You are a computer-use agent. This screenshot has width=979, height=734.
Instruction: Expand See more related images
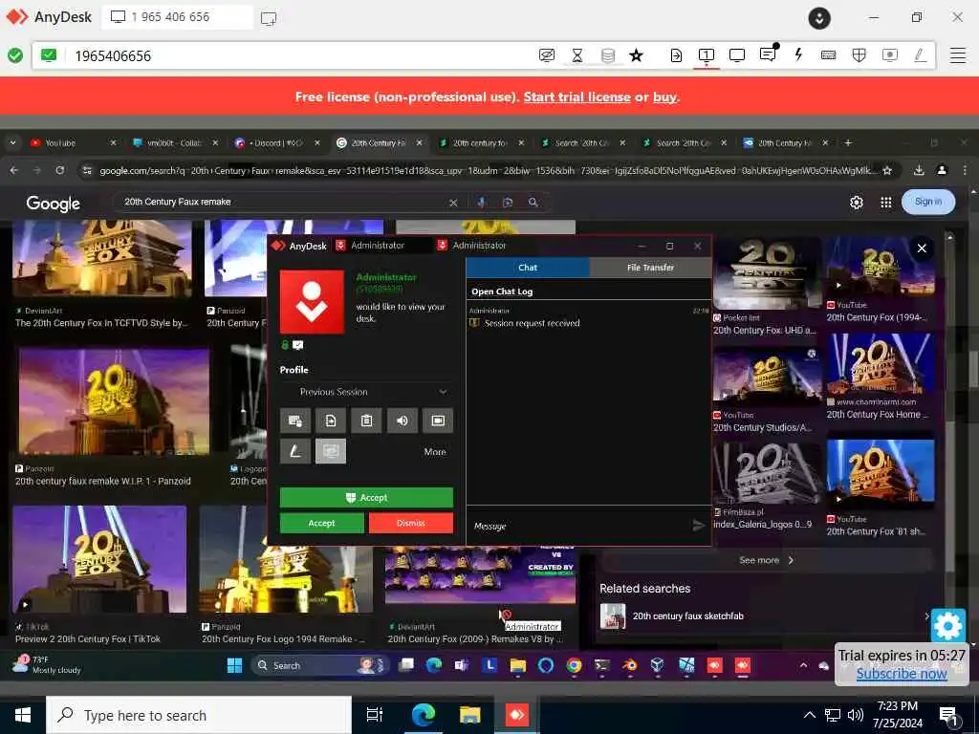pos(766,560)
